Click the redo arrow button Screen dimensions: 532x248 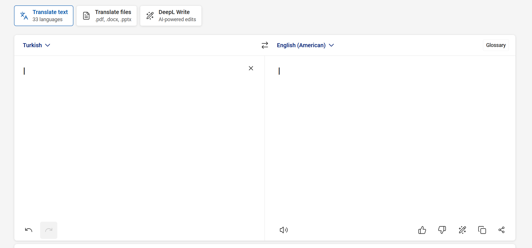coord(49,230)
